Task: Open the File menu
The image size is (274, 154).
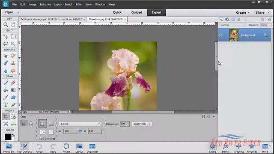Action: (x=14, y=4)
